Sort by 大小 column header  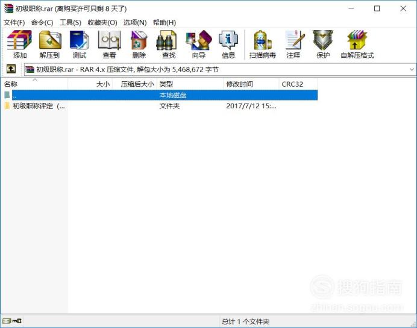click(90, 84)
